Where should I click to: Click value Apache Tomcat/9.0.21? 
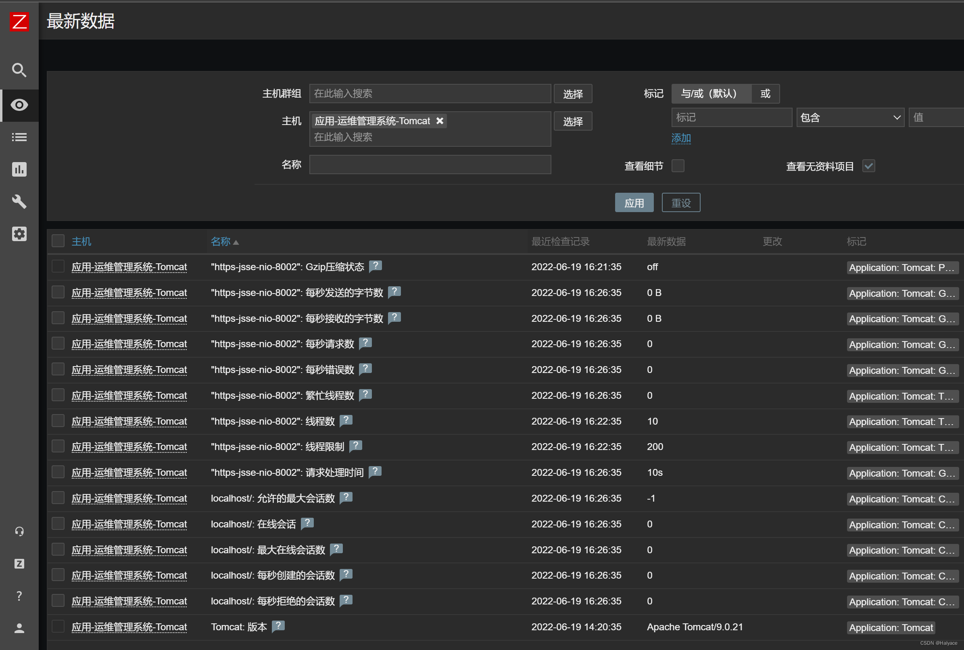(x=695, y=627)
